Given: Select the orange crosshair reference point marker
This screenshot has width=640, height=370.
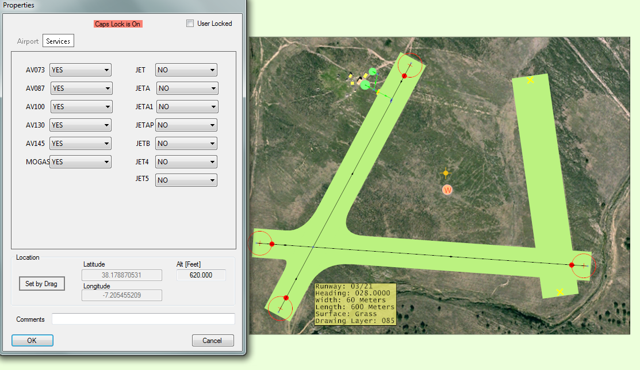Looking at the screenshot, I should 446,173.
